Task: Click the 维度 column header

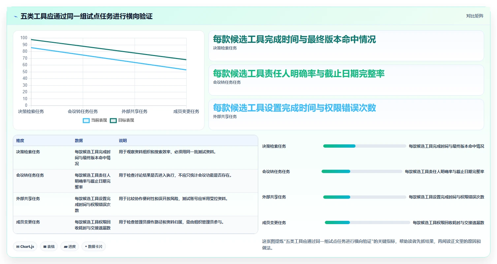Action: (x=20, y=141)
